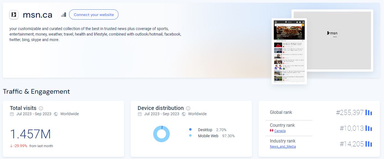Open the Total visits info tooltip icon

tap(41, 108)
